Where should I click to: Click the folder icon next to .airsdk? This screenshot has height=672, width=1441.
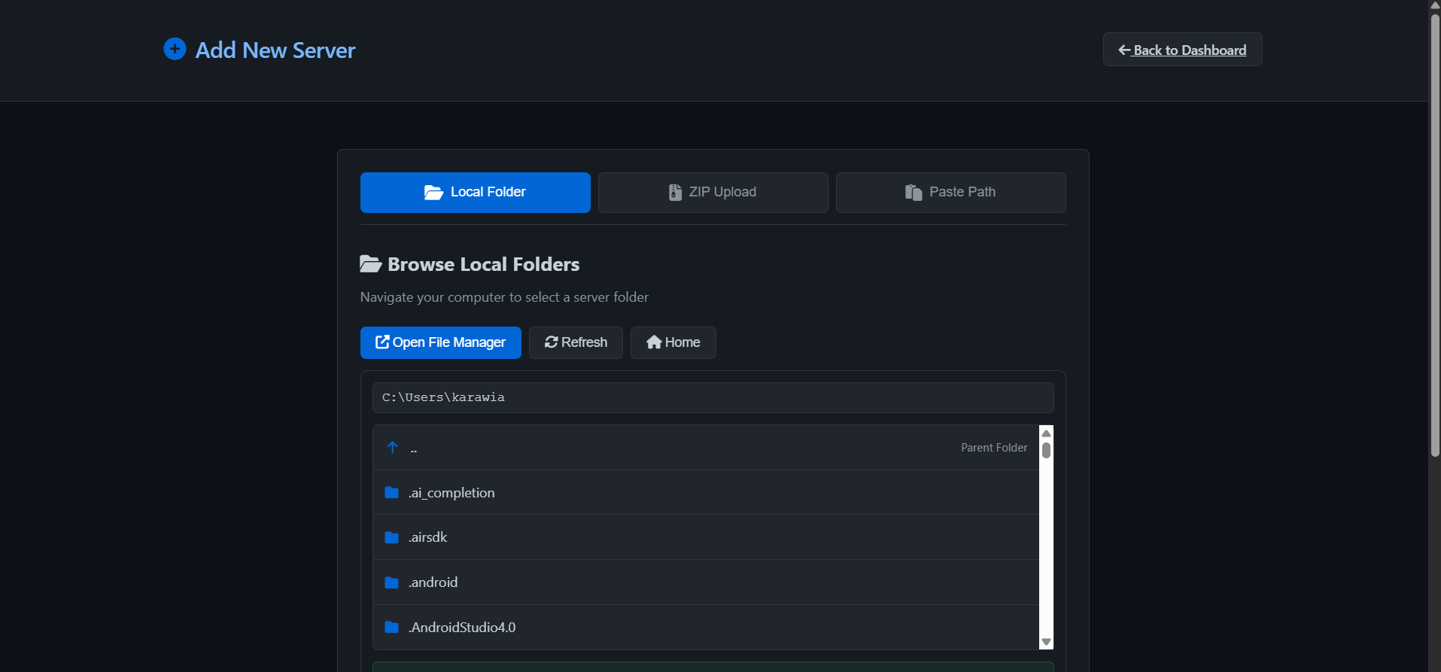point(391,537)
